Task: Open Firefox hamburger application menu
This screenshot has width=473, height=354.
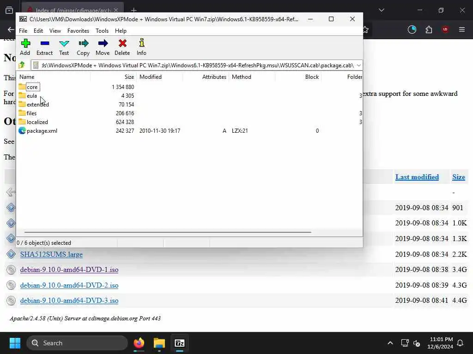Action: tap(462, 29)
